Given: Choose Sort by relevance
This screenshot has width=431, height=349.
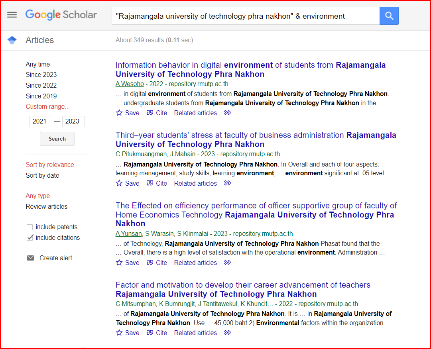Looking at the screenshot, I should point(50,165).
